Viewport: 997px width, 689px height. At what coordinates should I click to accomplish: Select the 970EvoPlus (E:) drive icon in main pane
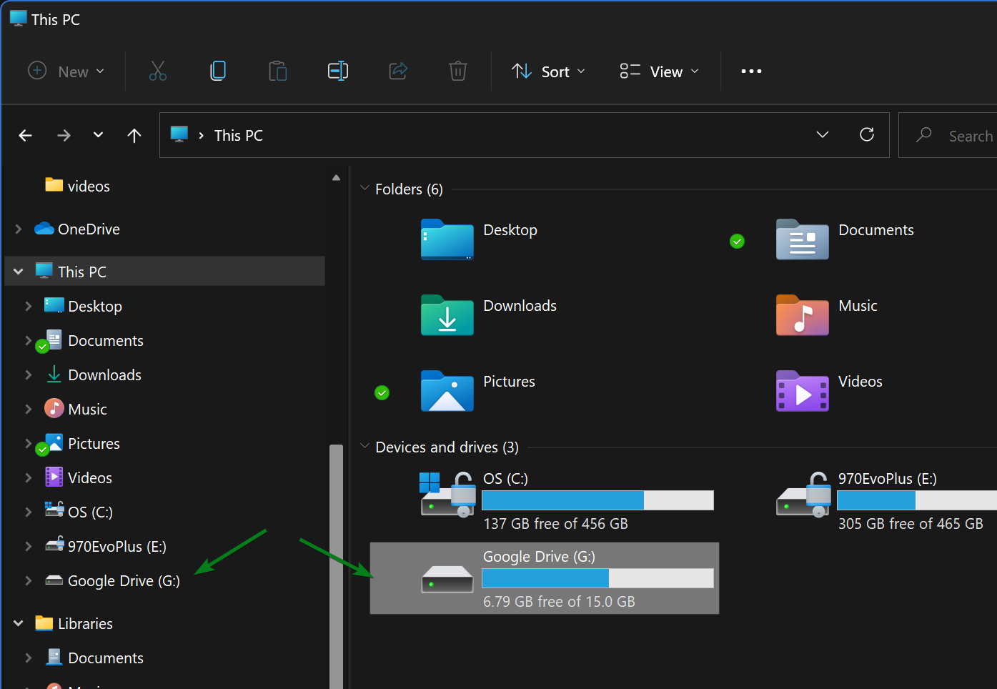[x=803, y=494]
